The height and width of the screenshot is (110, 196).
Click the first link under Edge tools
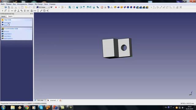point(7,23)
